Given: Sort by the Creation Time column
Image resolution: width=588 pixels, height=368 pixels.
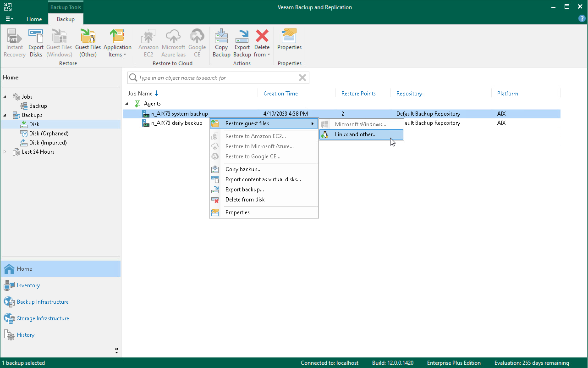Looking at the screenshot, I should click(280, 94).
